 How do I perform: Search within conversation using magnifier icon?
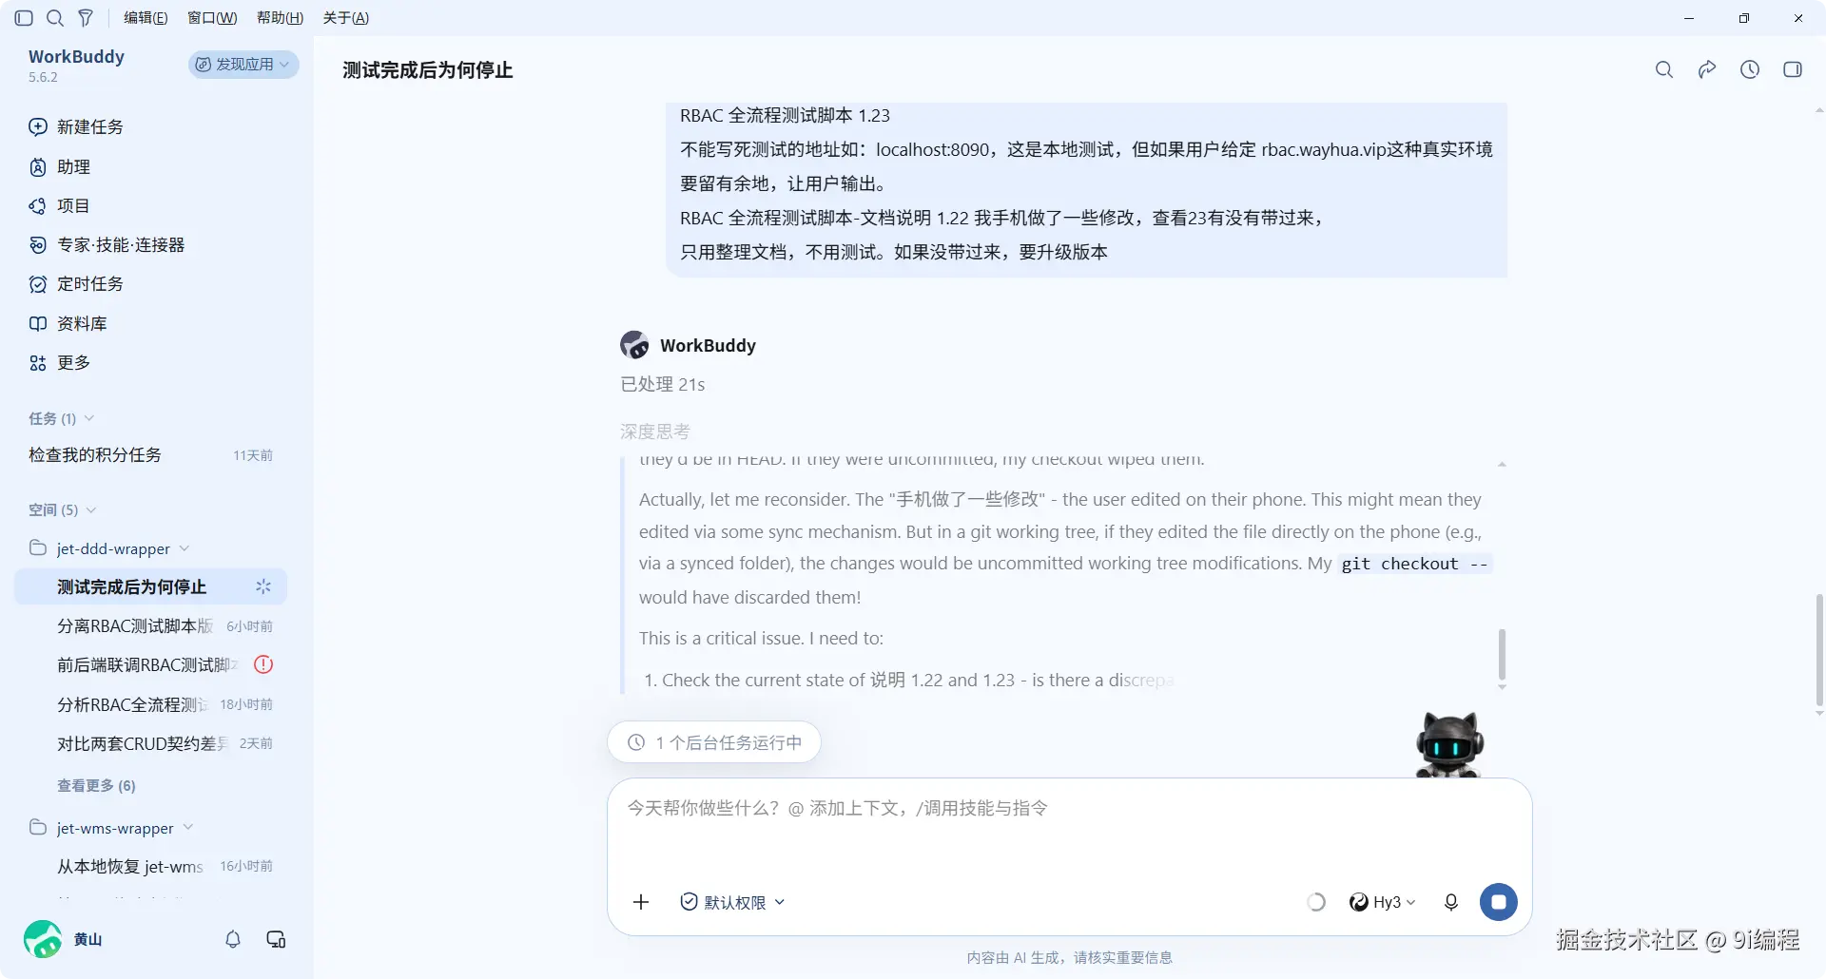tap(1664, 69)
